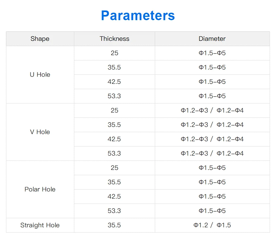Click the Straight Hole diameter Φ1.2 / Φ1.5
The width and height of the screenshot is (276, 248).
[212, 225]
